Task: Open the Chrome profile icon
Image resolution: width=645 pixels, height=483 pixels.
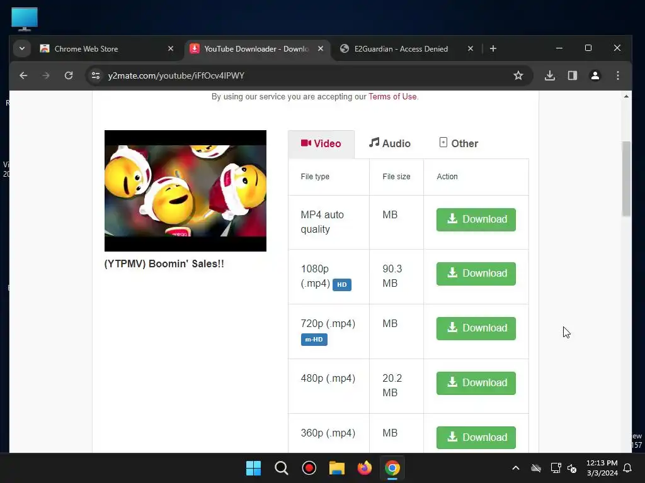Action: point(595,75)
